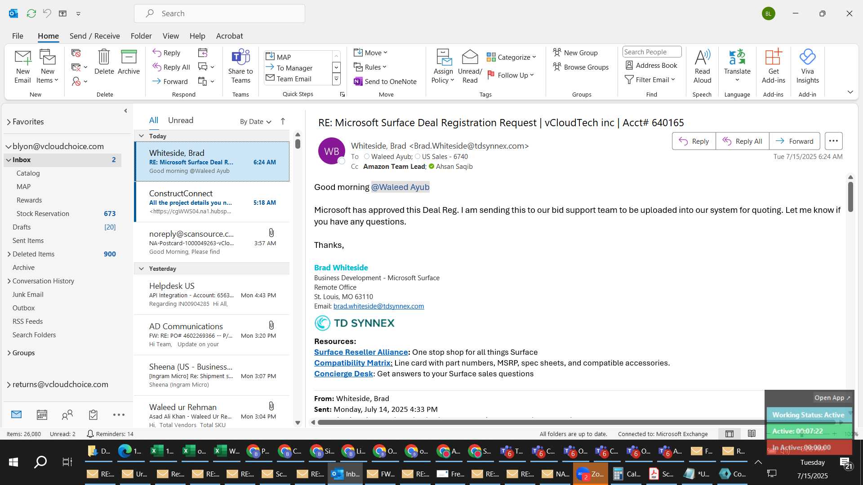Expand Favorites section
This screenshot has height=485, width=863.
[x=9, y=122]
